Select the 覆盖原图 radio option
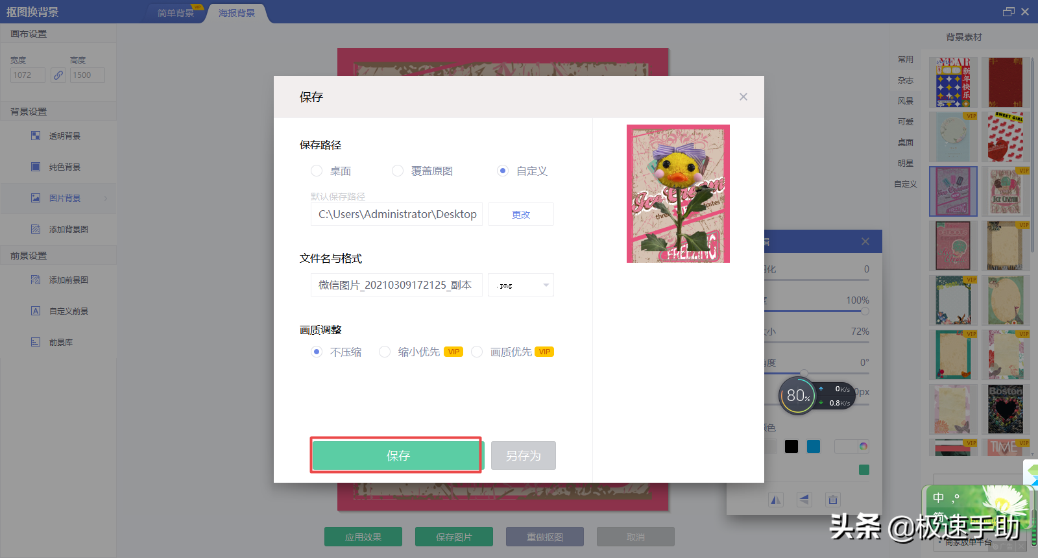 click(x=398, y=171)
